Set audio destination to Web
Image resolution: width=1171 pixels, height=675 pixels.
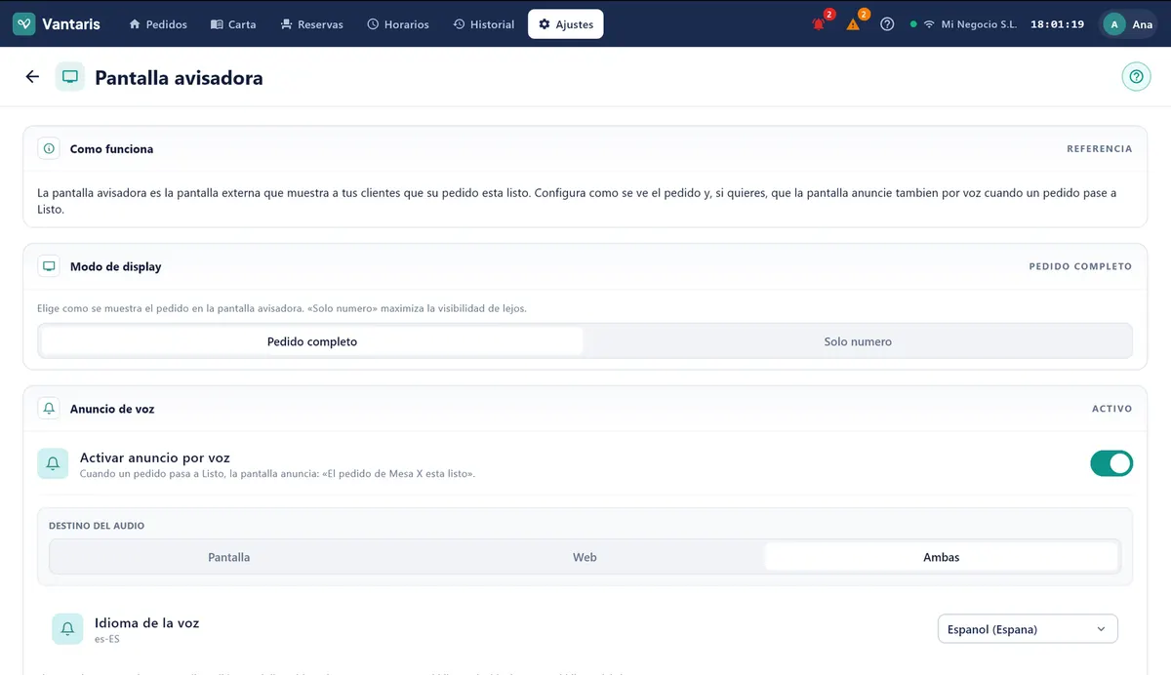coord(585,557)
